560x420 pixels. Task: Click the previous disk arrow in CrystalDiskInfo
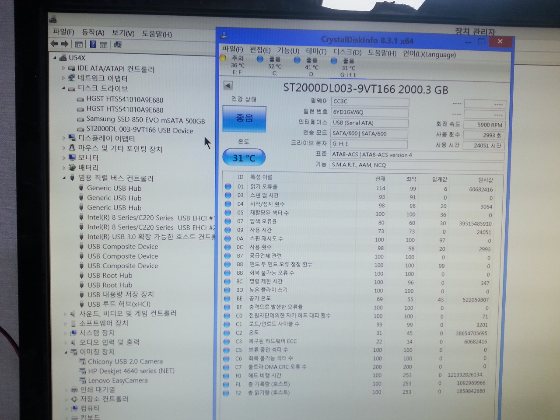point(228,85)
